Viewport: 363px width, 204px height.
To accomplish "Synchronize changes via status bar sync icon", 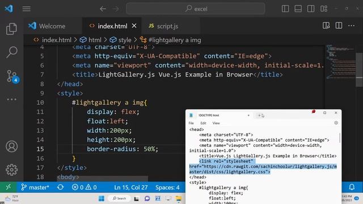I will (61, 187).
